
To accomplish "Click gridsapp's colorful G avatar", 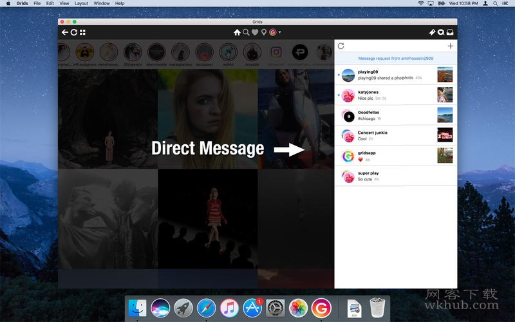I will click(x=348, y=156).
